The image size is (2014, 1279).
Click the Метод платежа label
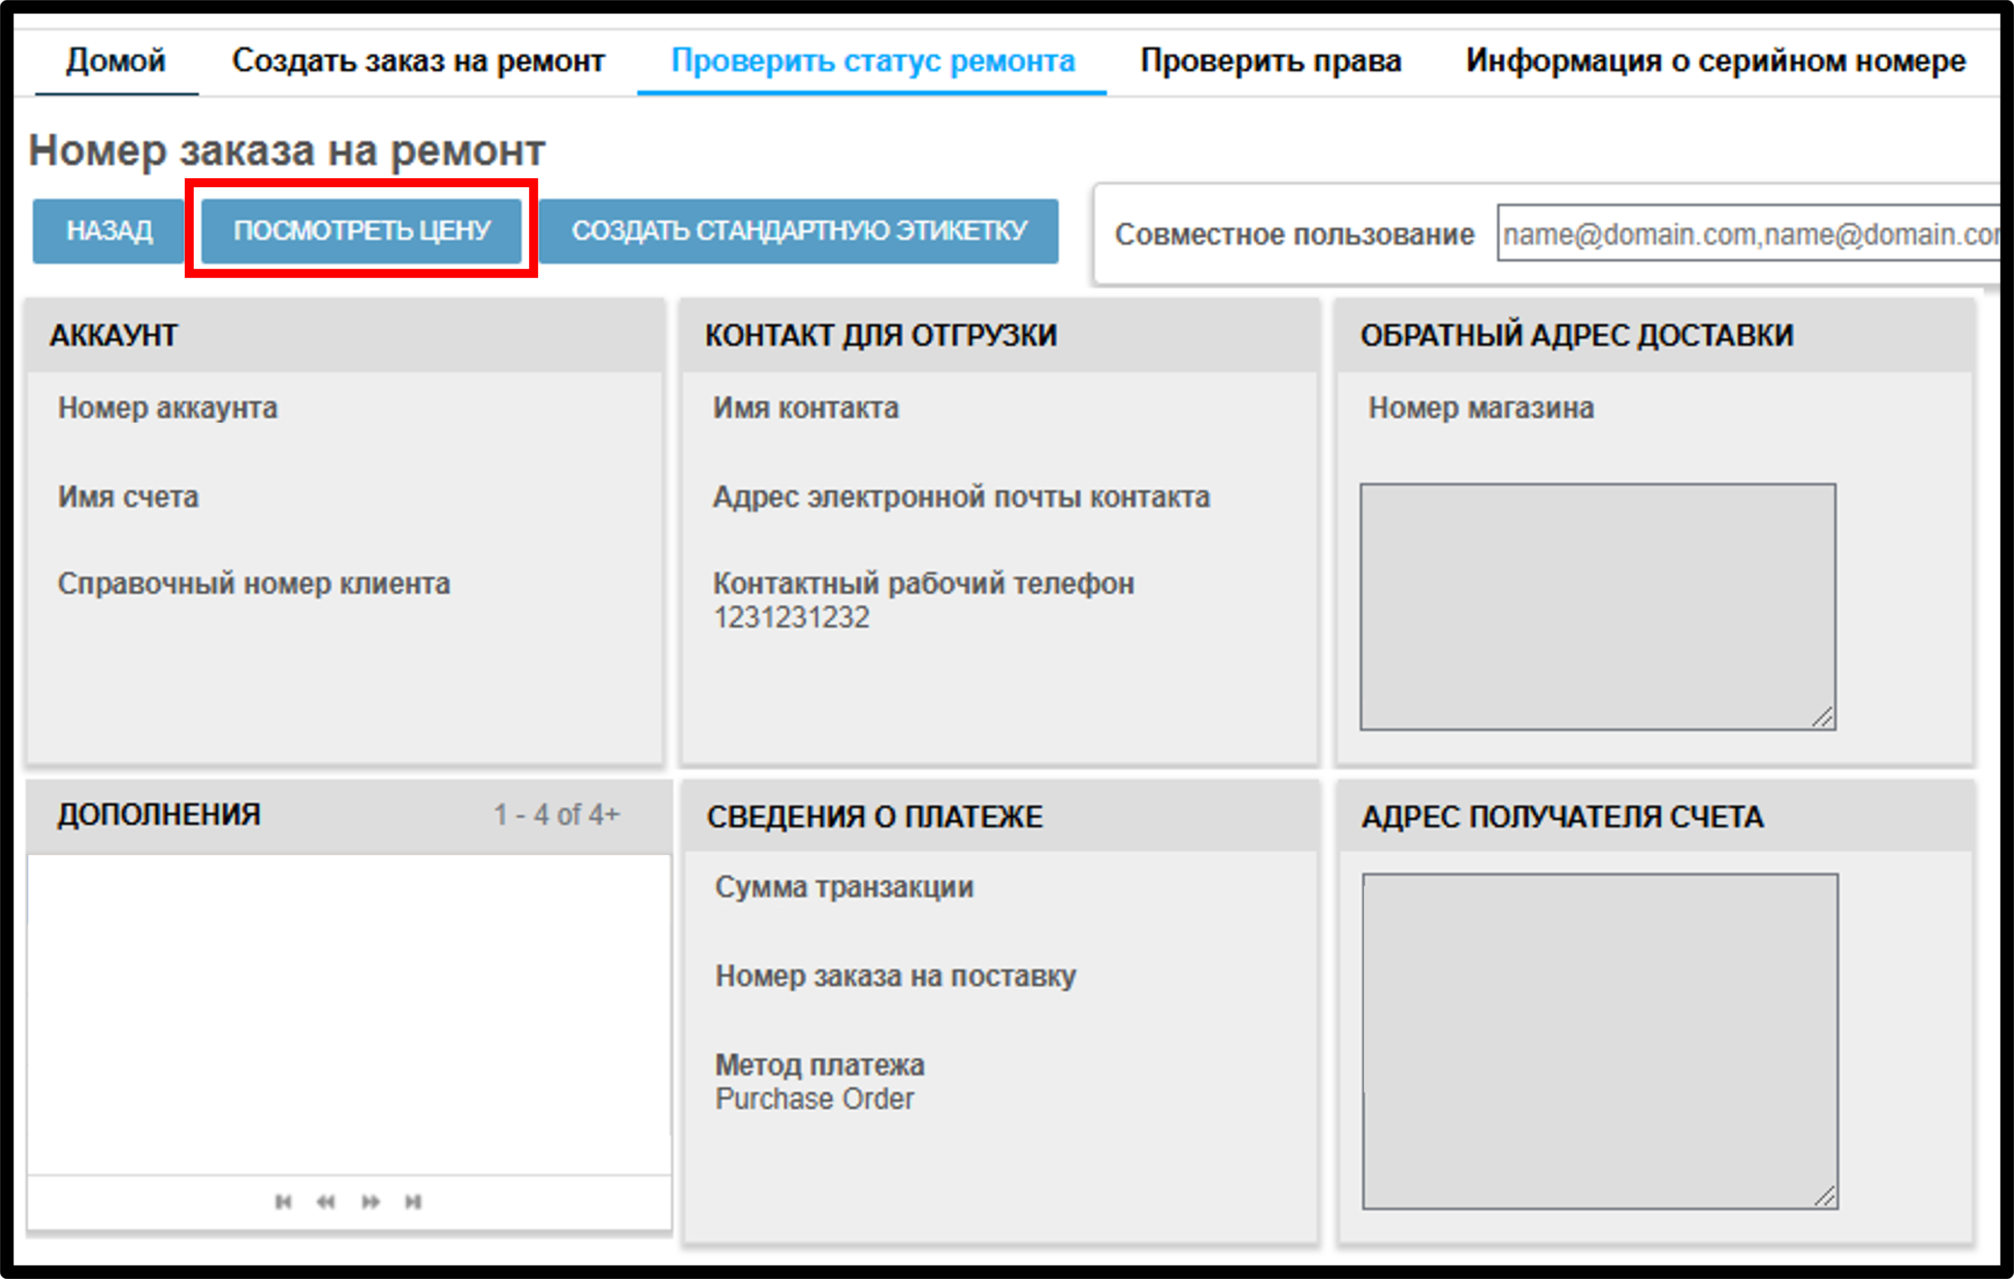point(819,1066)
